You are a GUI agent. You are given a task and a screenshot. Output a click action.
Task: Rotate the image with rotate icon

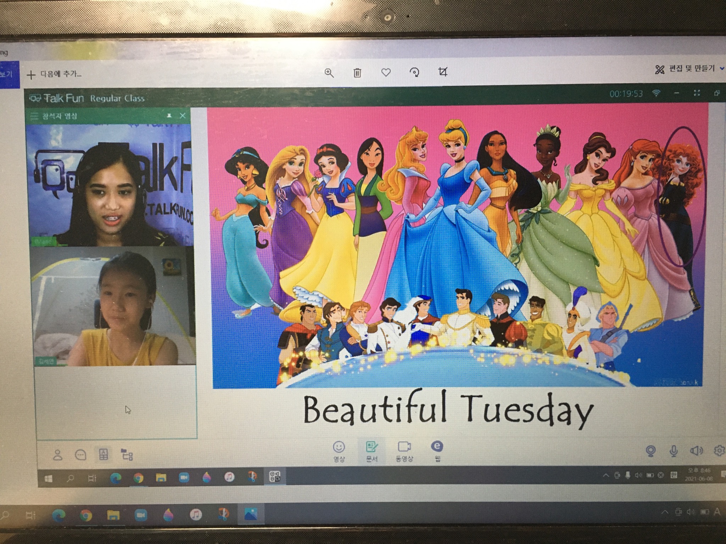[x=414, y=73]
